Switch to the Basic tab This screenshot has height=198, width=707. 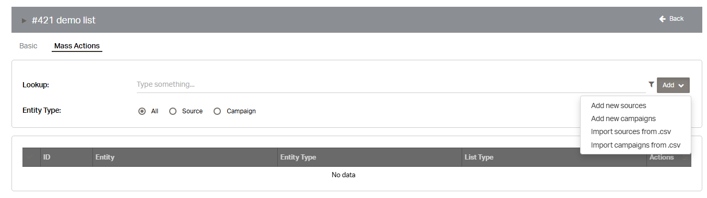[x=28, y=46]
